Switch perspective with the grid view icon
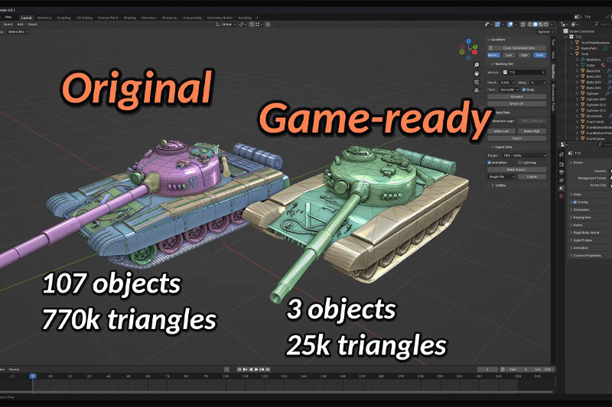 point(477,90)
